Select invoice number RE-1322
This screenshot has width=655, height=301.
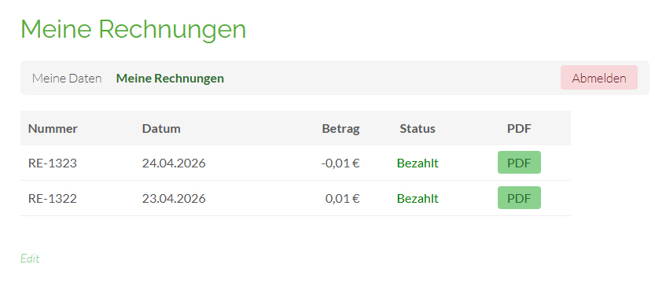(53, 198)
